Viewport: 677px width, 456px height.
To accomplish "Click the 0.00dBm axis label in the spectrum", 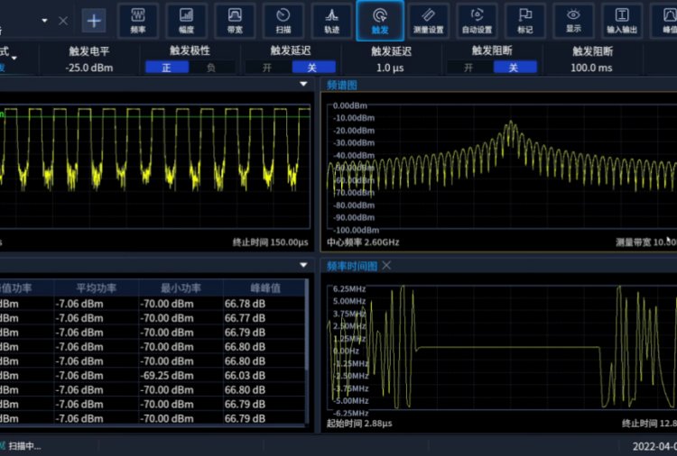I will pyautogui.click(x=349, y=105).
